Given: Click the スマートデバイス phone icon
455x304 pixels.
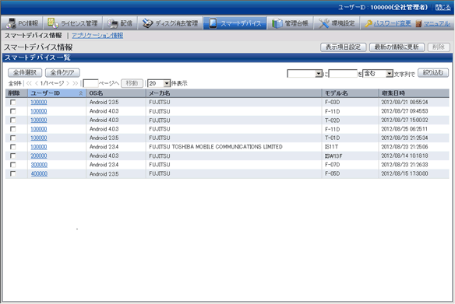Looking at the screenshot, I should pos(213,23).
